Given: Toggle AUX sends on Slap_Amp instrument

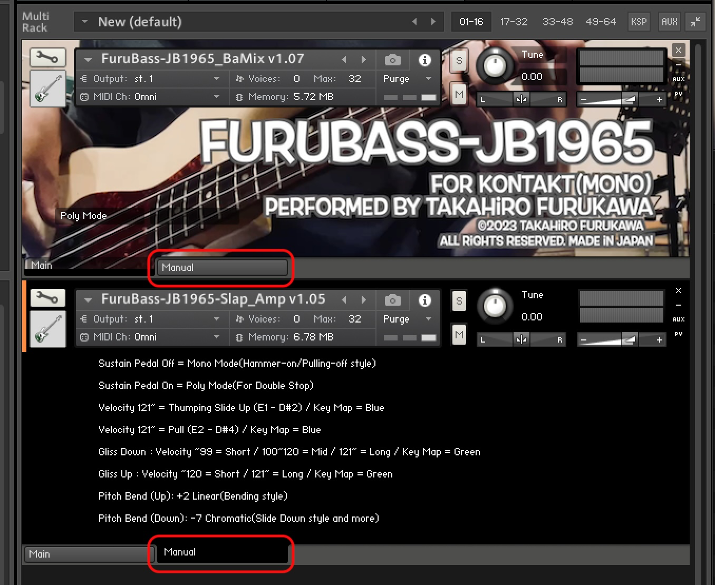Looking at the screenshot, I should click(679, 319).
